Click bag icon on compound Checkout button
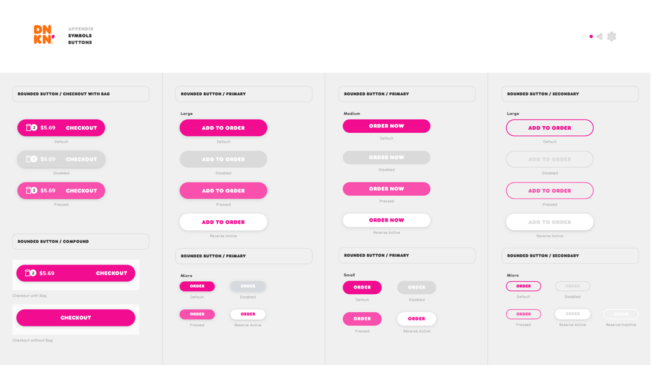 tap(28, 273)
